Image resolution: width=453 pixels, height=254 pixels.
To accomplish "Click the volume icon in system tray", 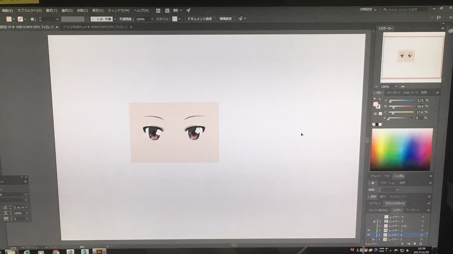I will (407, 250).
